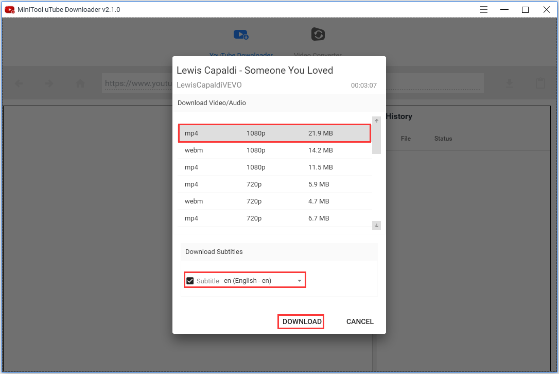This screenshot has height=374, width=559.
Task: Minimize the uTube Downloader window
Action: click(504, 10)
